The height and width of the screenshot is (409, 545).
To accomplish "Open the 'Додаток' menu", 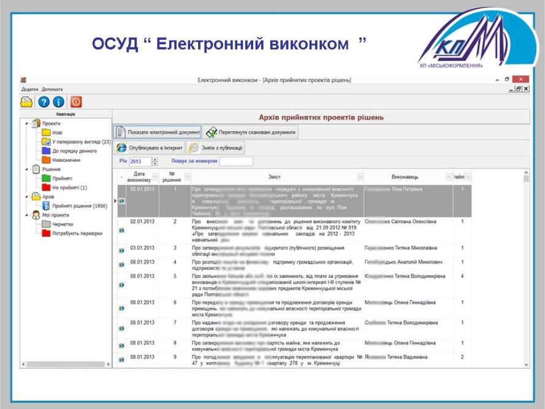I will (x=29, y=90).
